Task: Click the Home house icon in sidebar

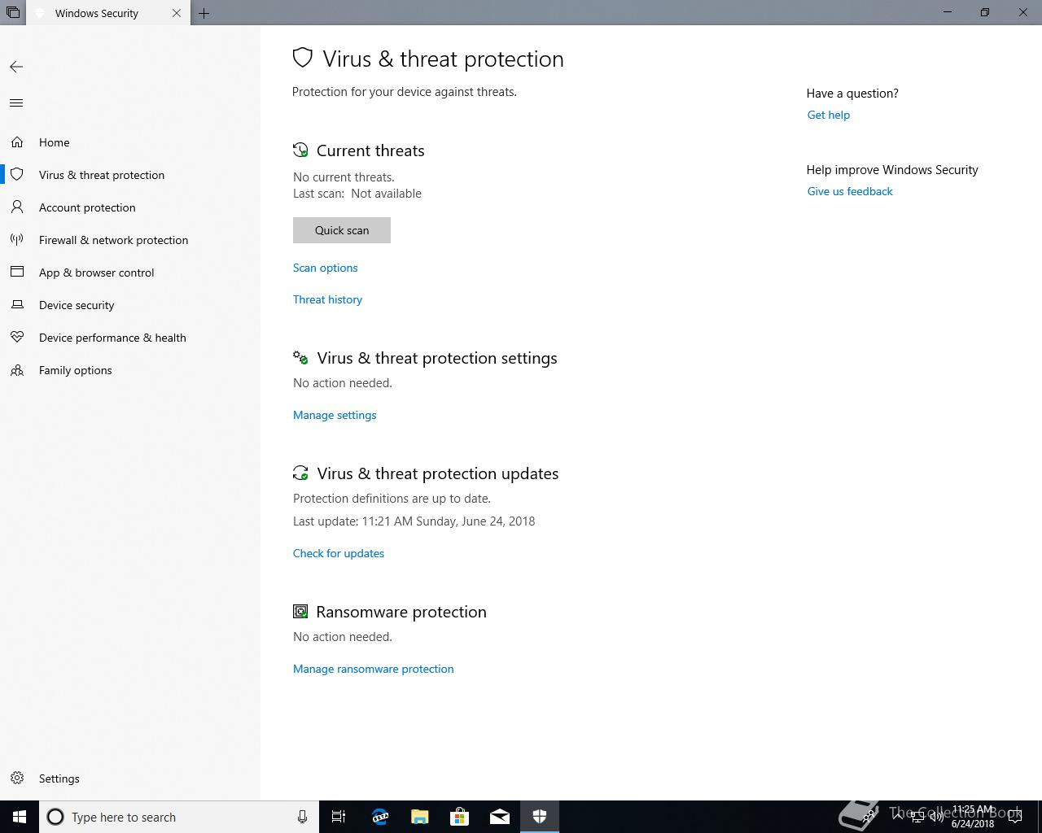Action: (17, 142)
